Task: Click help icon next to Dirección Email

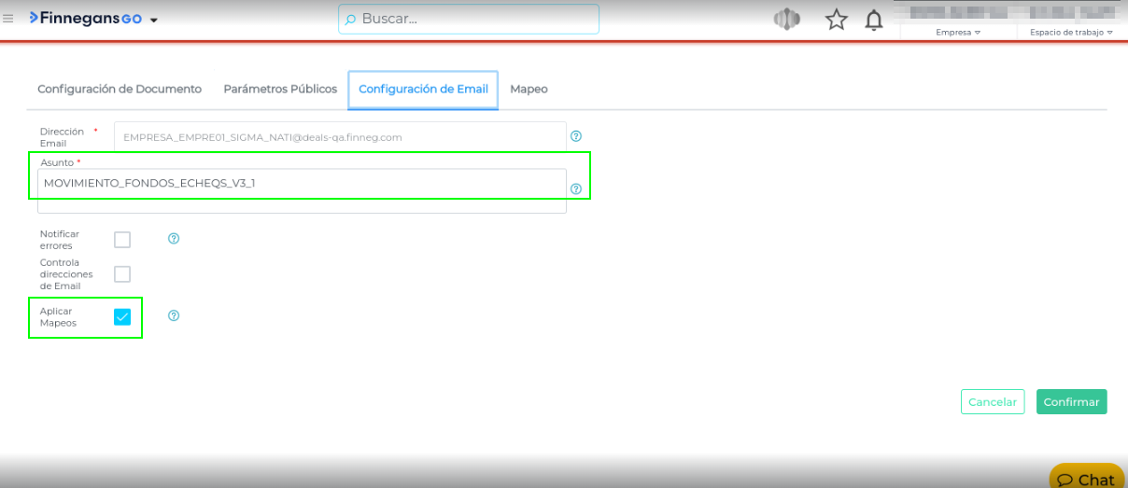Action: (x=576, y=136)
